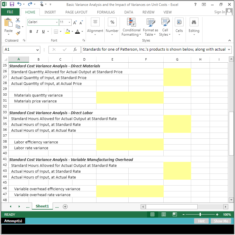Switch to Page Layout view in status bar

pos(163,215)
